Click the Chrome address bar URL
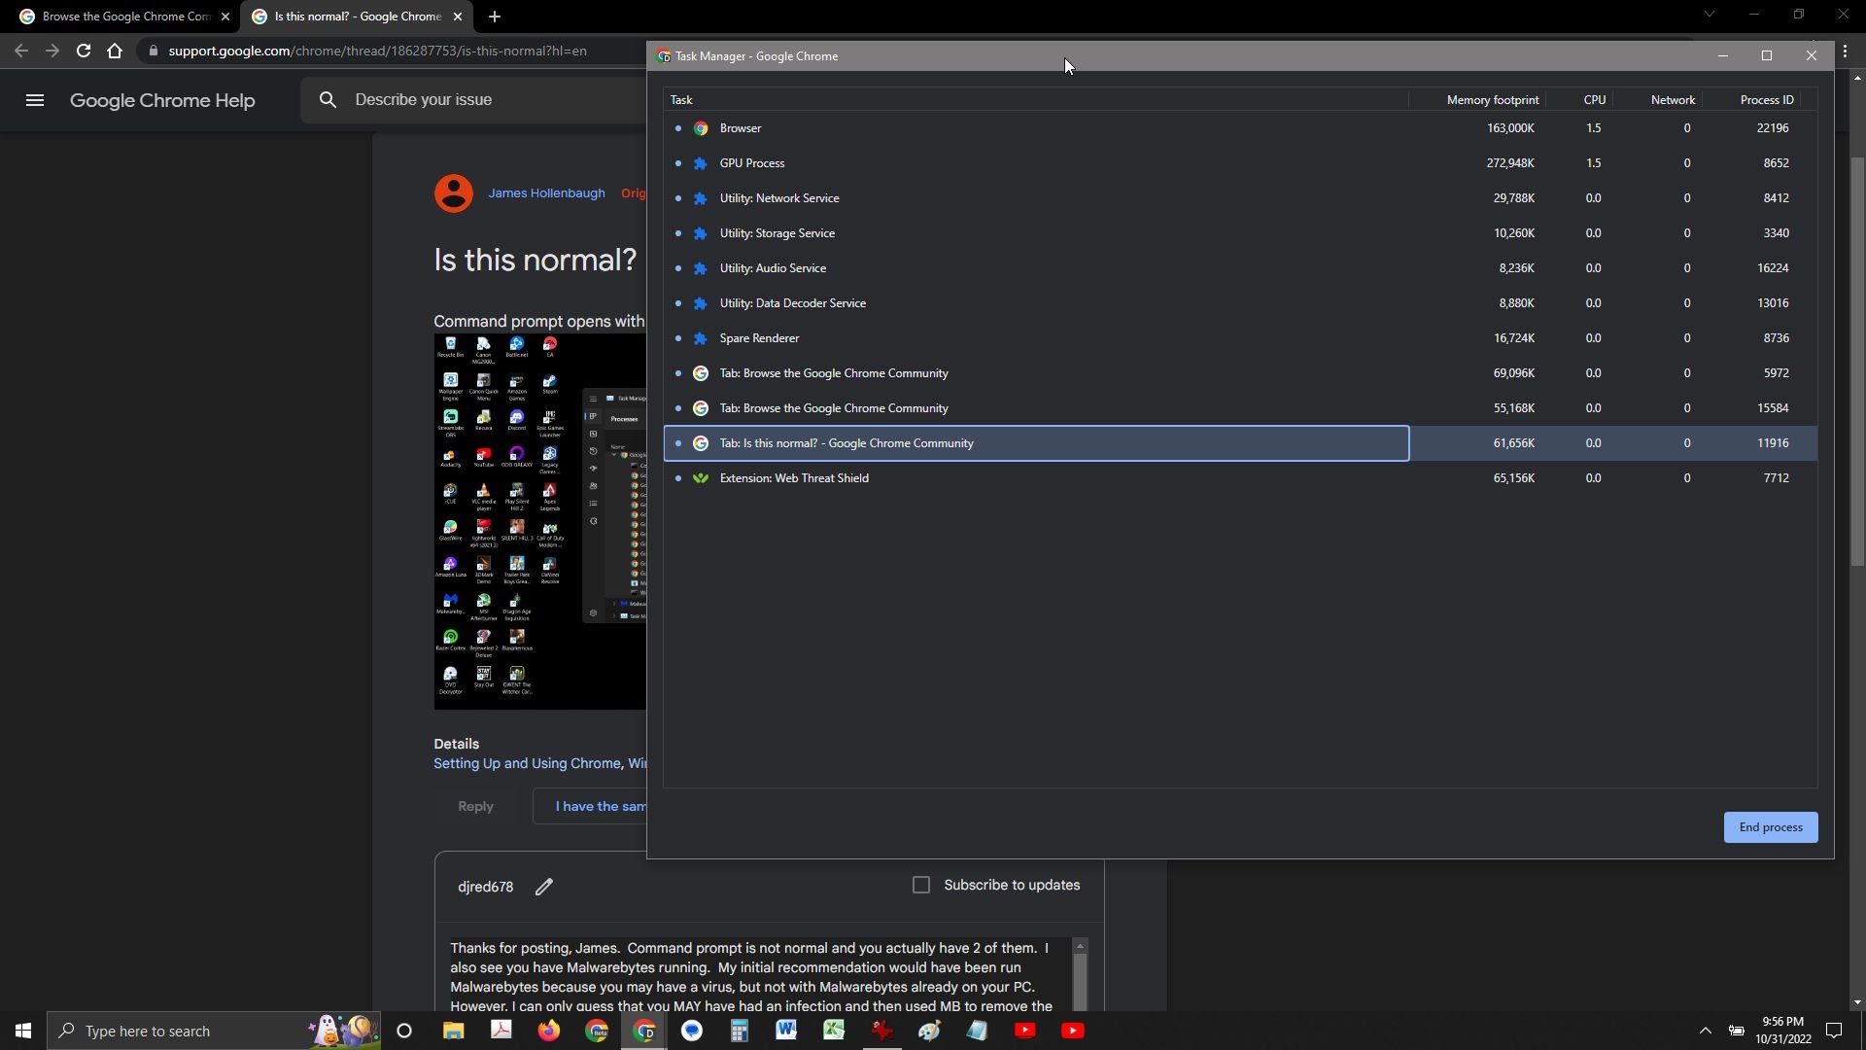Image resolution: width=1866 pixels, height=1050 pixels. 377,51
